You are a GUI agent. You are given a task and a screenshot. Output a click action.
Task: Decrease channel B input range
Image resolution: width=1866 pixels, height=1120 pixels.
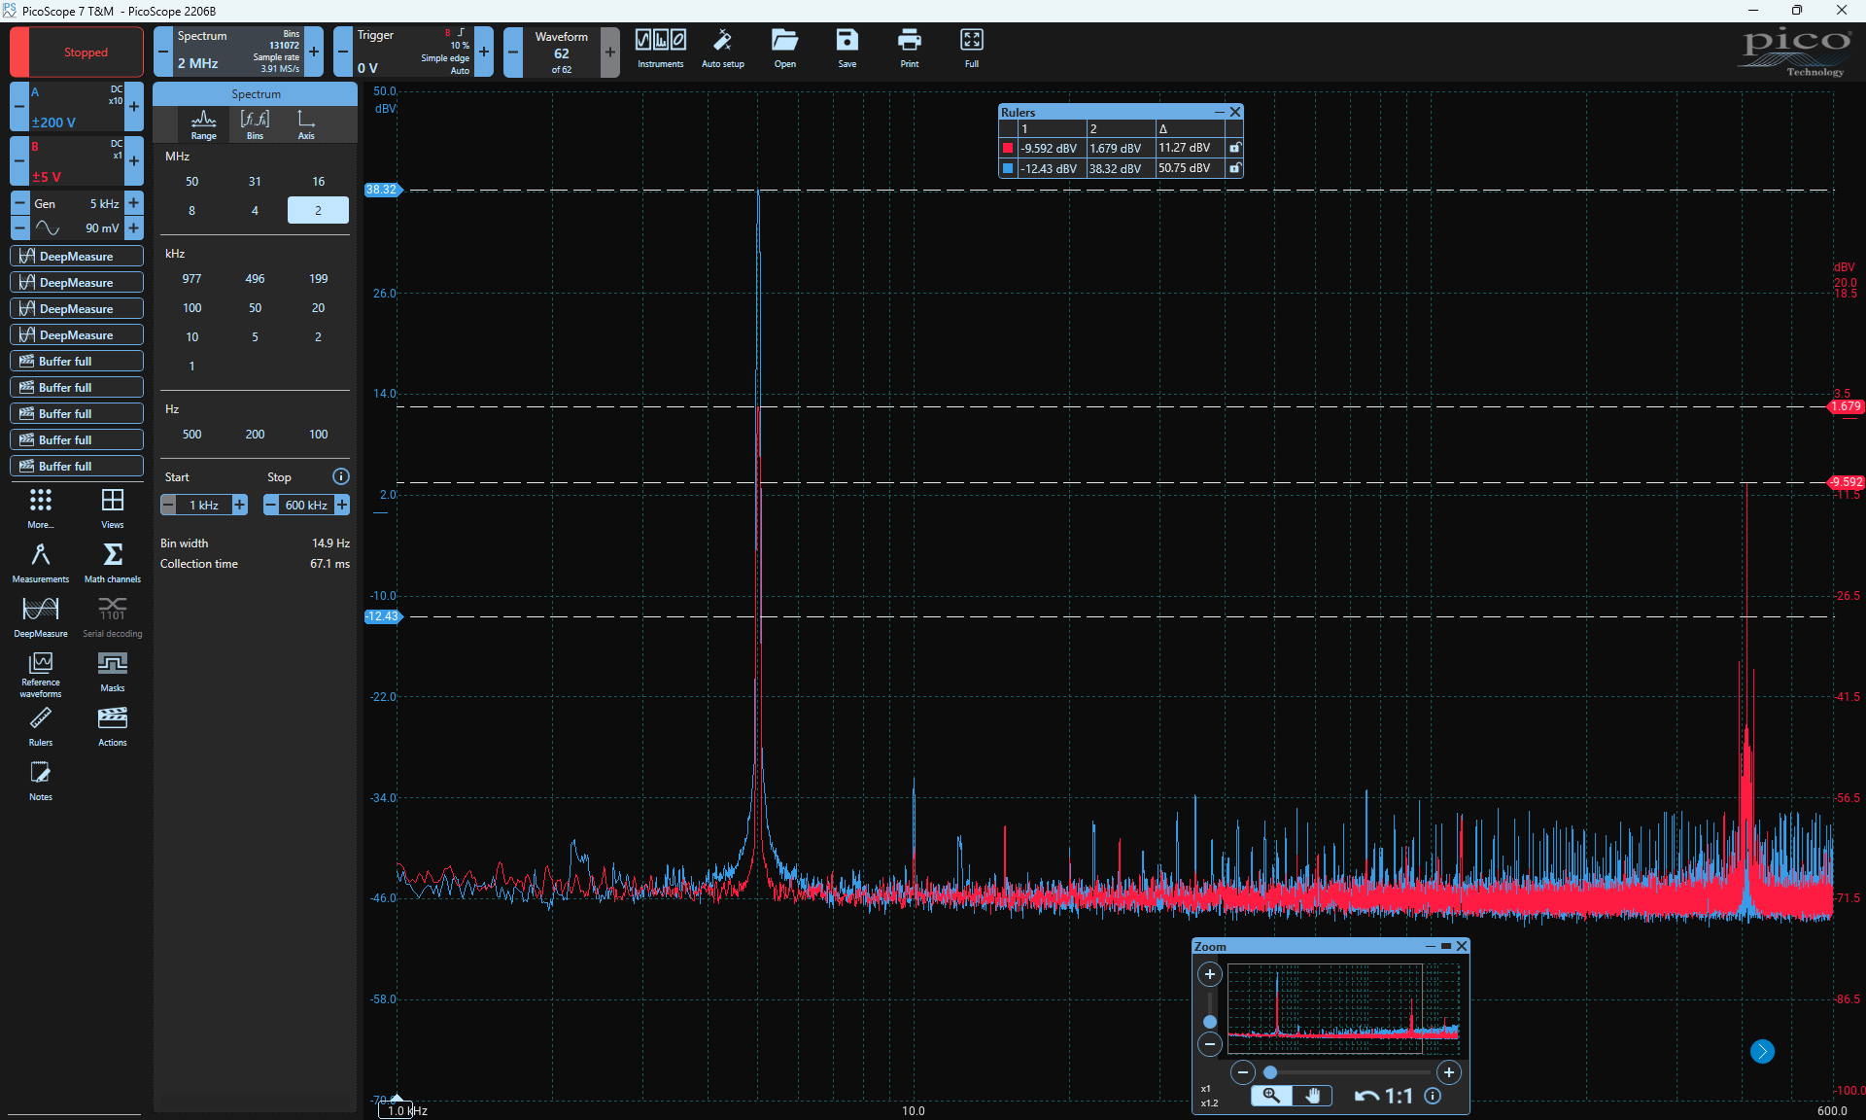click(19, 161)
